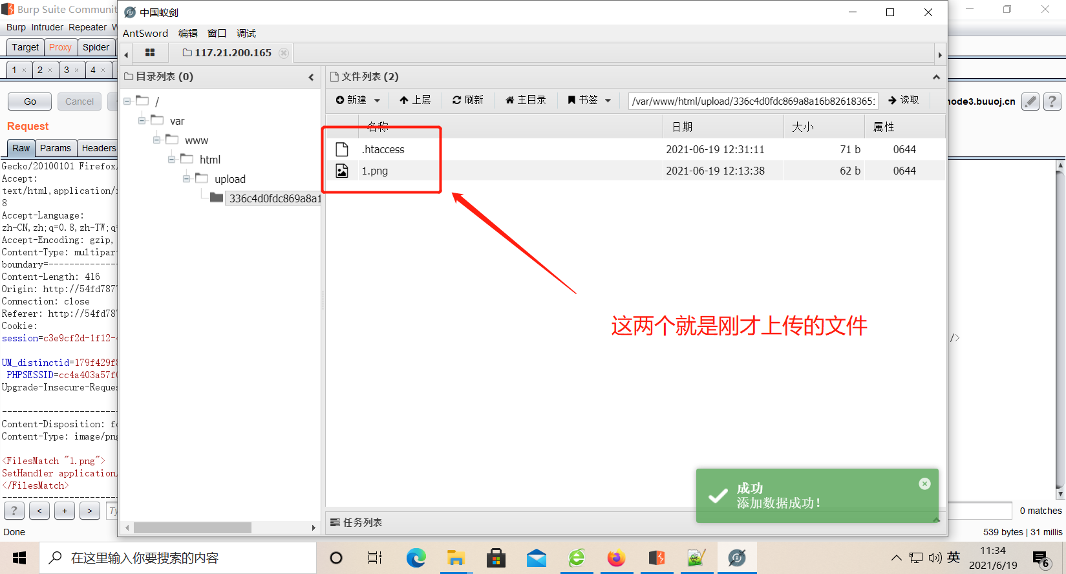Click the 读取 read button
The height and width of the screenshot is (574, 1066).
coord(904,100)
